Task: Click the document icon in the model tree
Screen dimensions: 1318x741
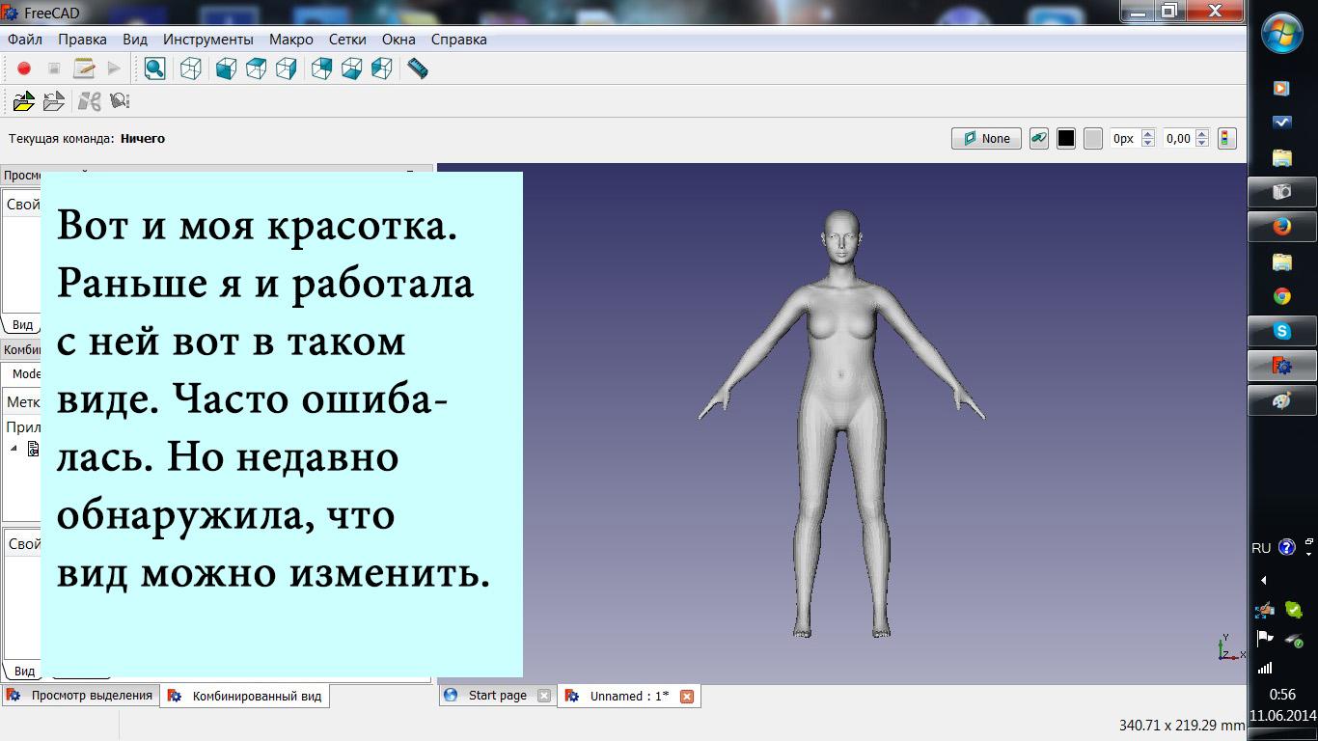Action: [x=33, y=448]
